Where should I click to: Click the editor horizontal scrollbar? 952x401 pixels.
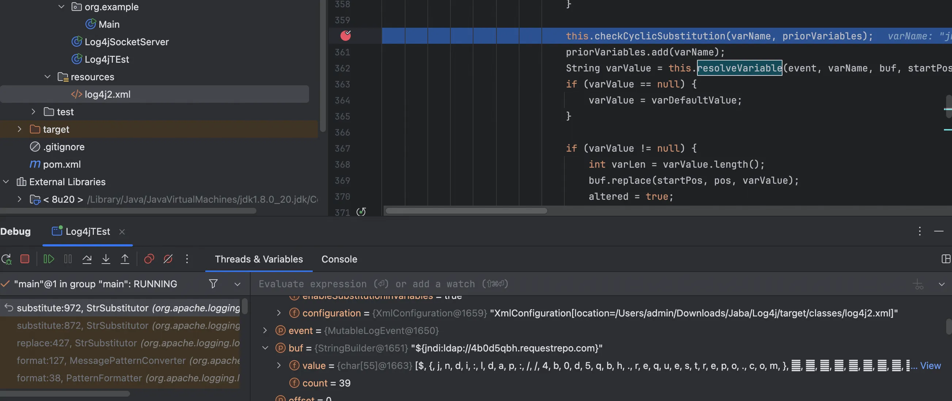coord(466,211)
